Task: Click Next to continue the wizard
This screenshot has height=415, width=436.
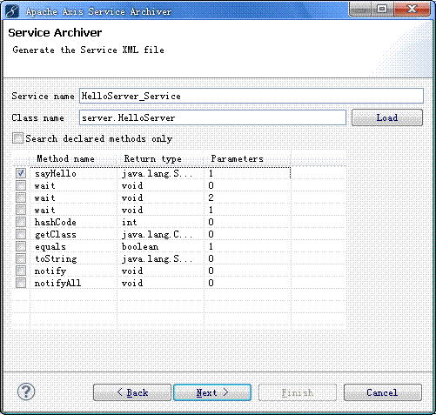Action: [x=212, y=392]
